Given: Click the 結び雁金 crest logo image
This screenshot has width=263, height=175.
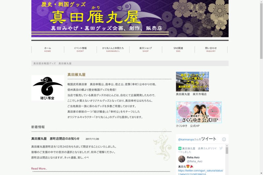Looking at the screenshot, I should 48,88.
